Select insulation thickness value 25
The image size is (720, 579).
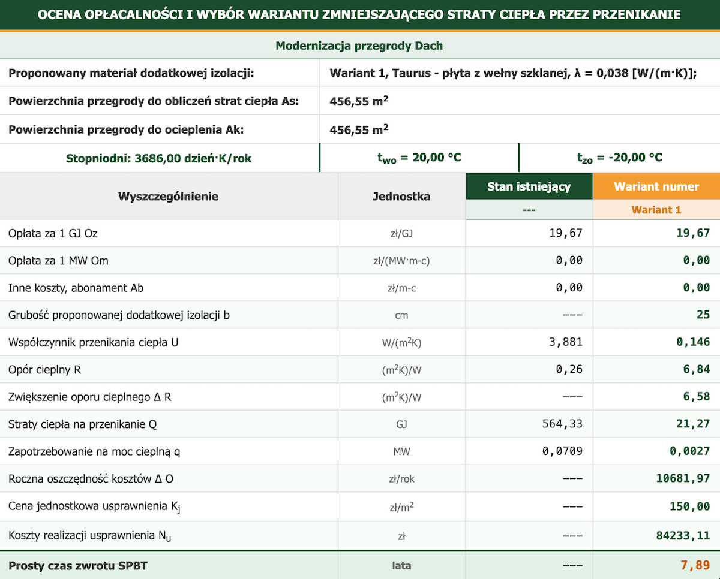(x=703, y=315)
